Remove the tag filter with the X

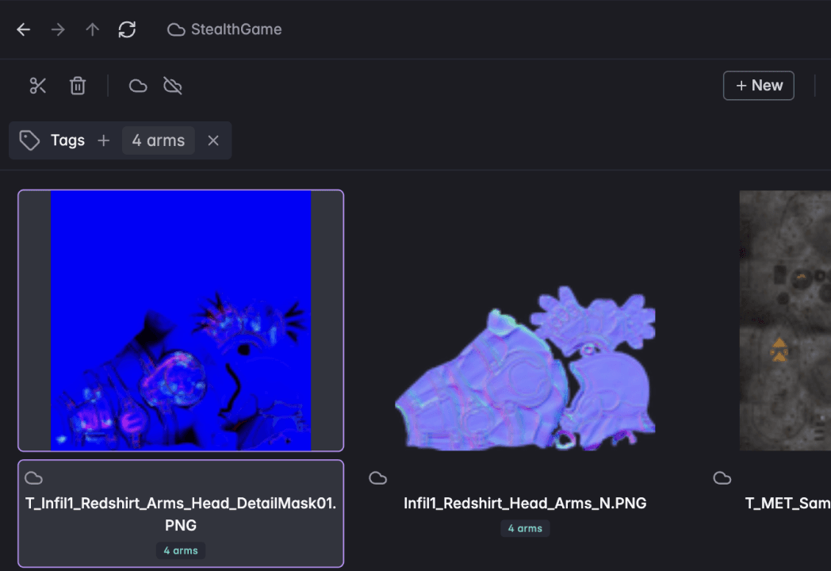213,140
